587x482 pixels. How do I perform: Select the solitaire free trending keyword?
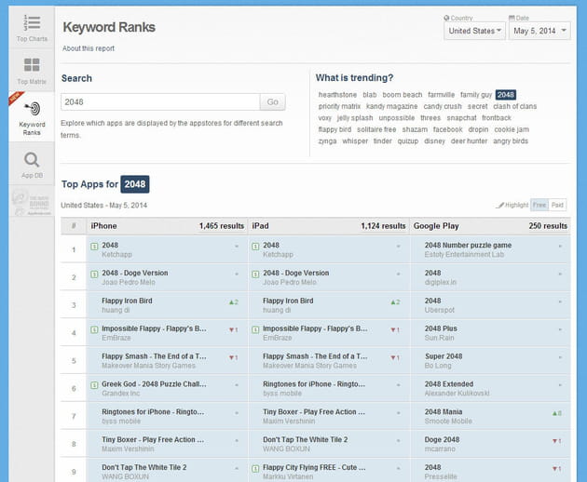click(x=376, y=129)
